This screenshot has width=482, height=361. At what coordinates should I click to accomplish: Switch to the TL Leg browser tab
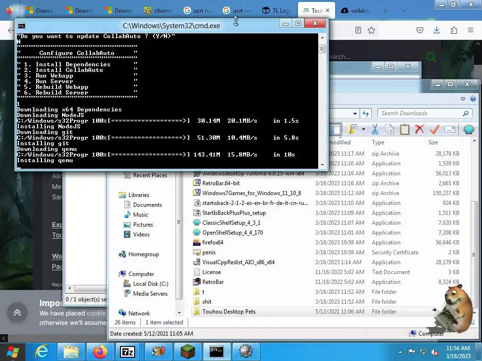(276, 10)
